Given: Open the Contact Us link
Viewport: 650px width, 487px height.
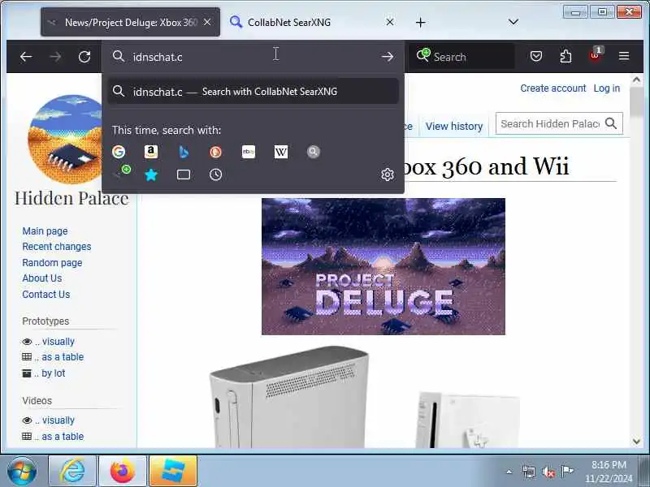Looking at the screenshot, I should pos(46,295).
